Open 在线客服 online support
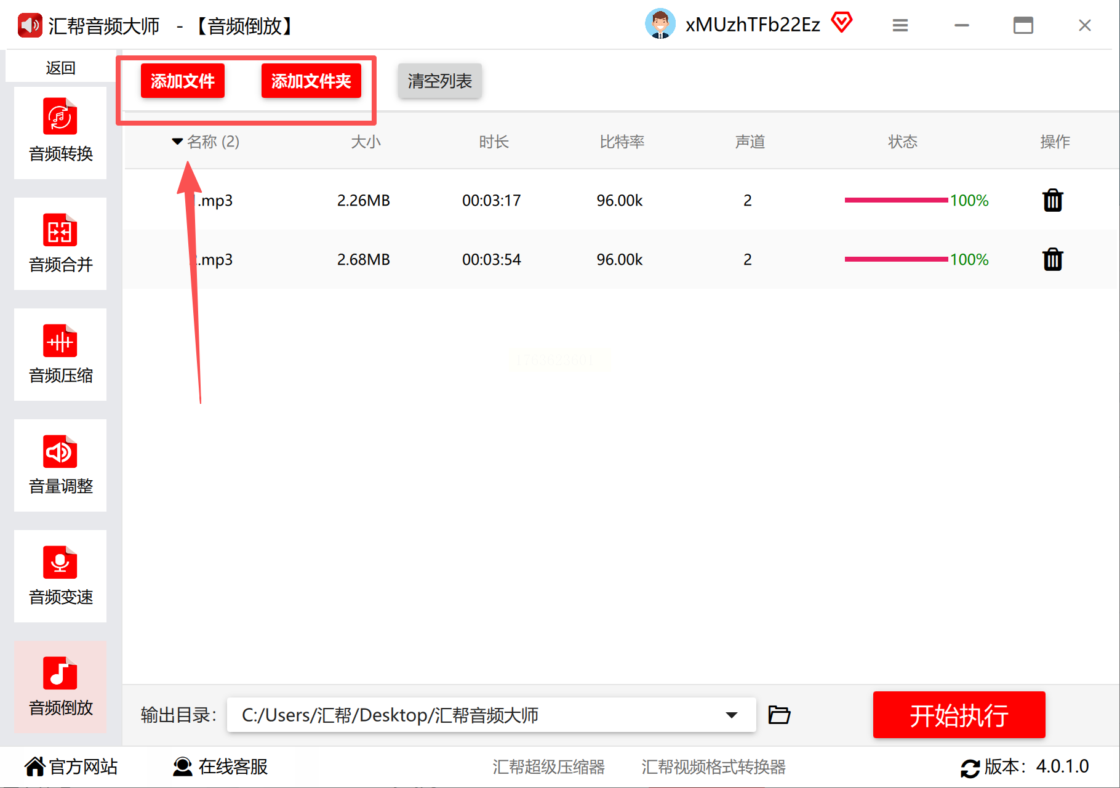 220,766
